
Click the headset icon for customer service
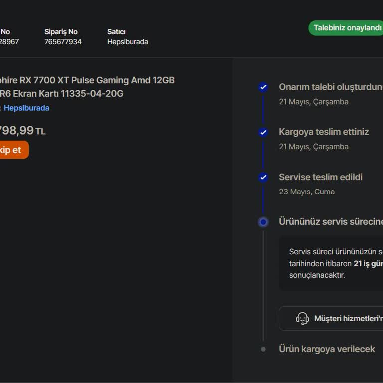point(302,318)
